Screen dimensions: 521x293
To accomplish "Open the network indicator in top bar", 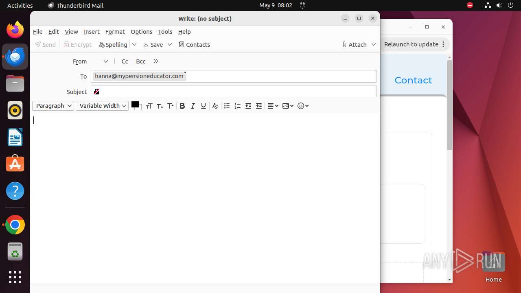I will point(488,5).
